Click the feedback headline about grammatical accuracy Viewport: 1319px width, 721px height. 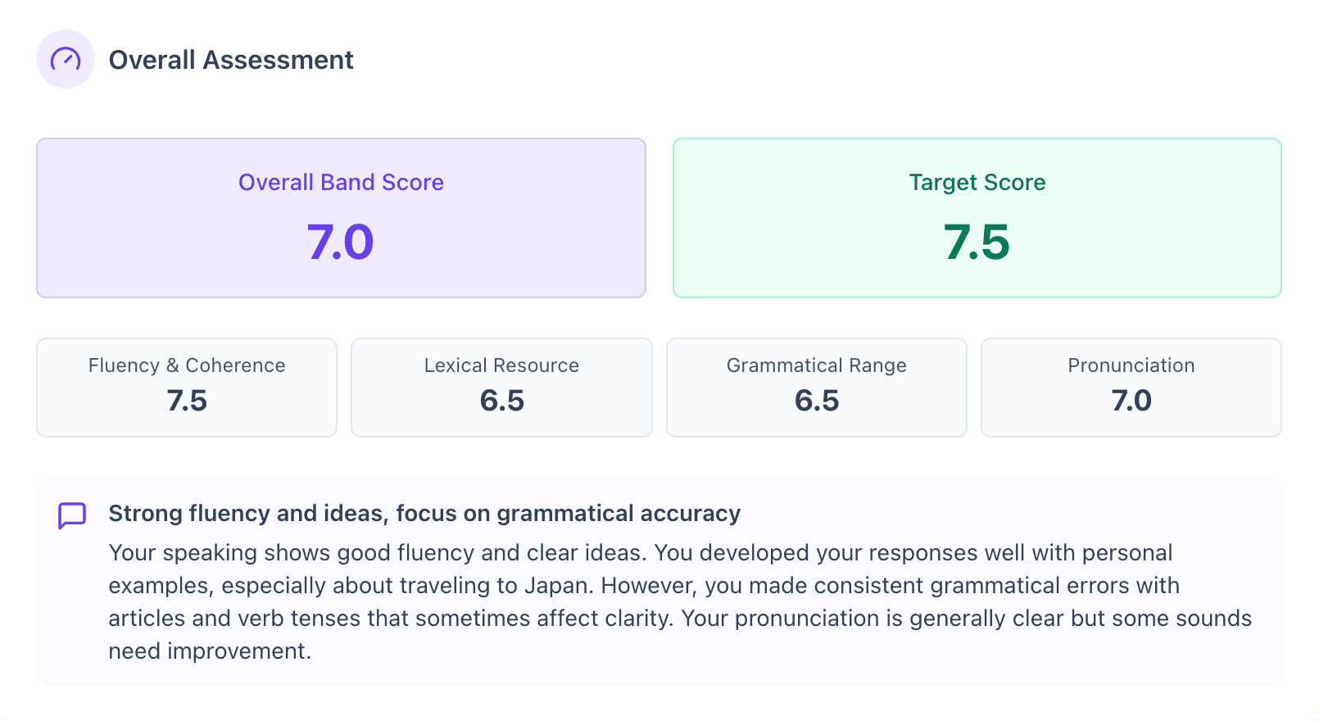[424, 513]
